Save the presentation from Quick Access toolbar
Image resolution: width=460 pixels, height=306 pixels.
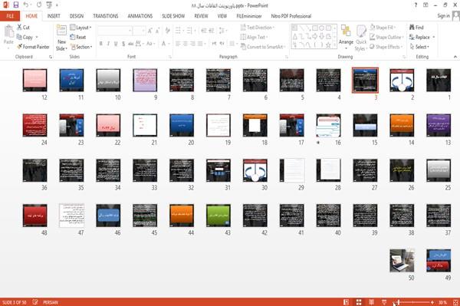click(16, 5)
